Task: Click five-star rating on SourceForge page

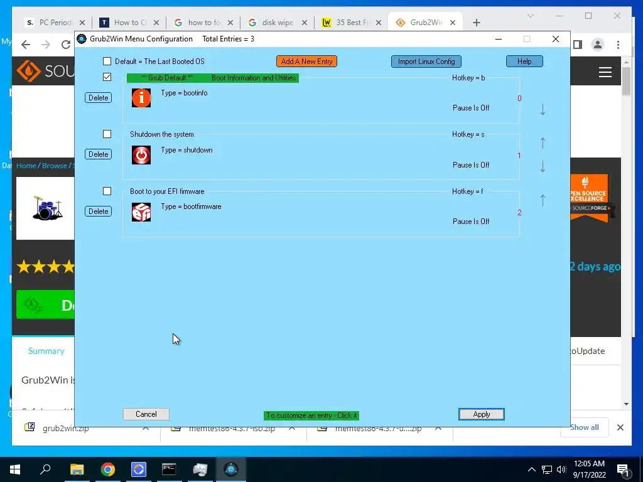Action: click(x=45, y=266)
